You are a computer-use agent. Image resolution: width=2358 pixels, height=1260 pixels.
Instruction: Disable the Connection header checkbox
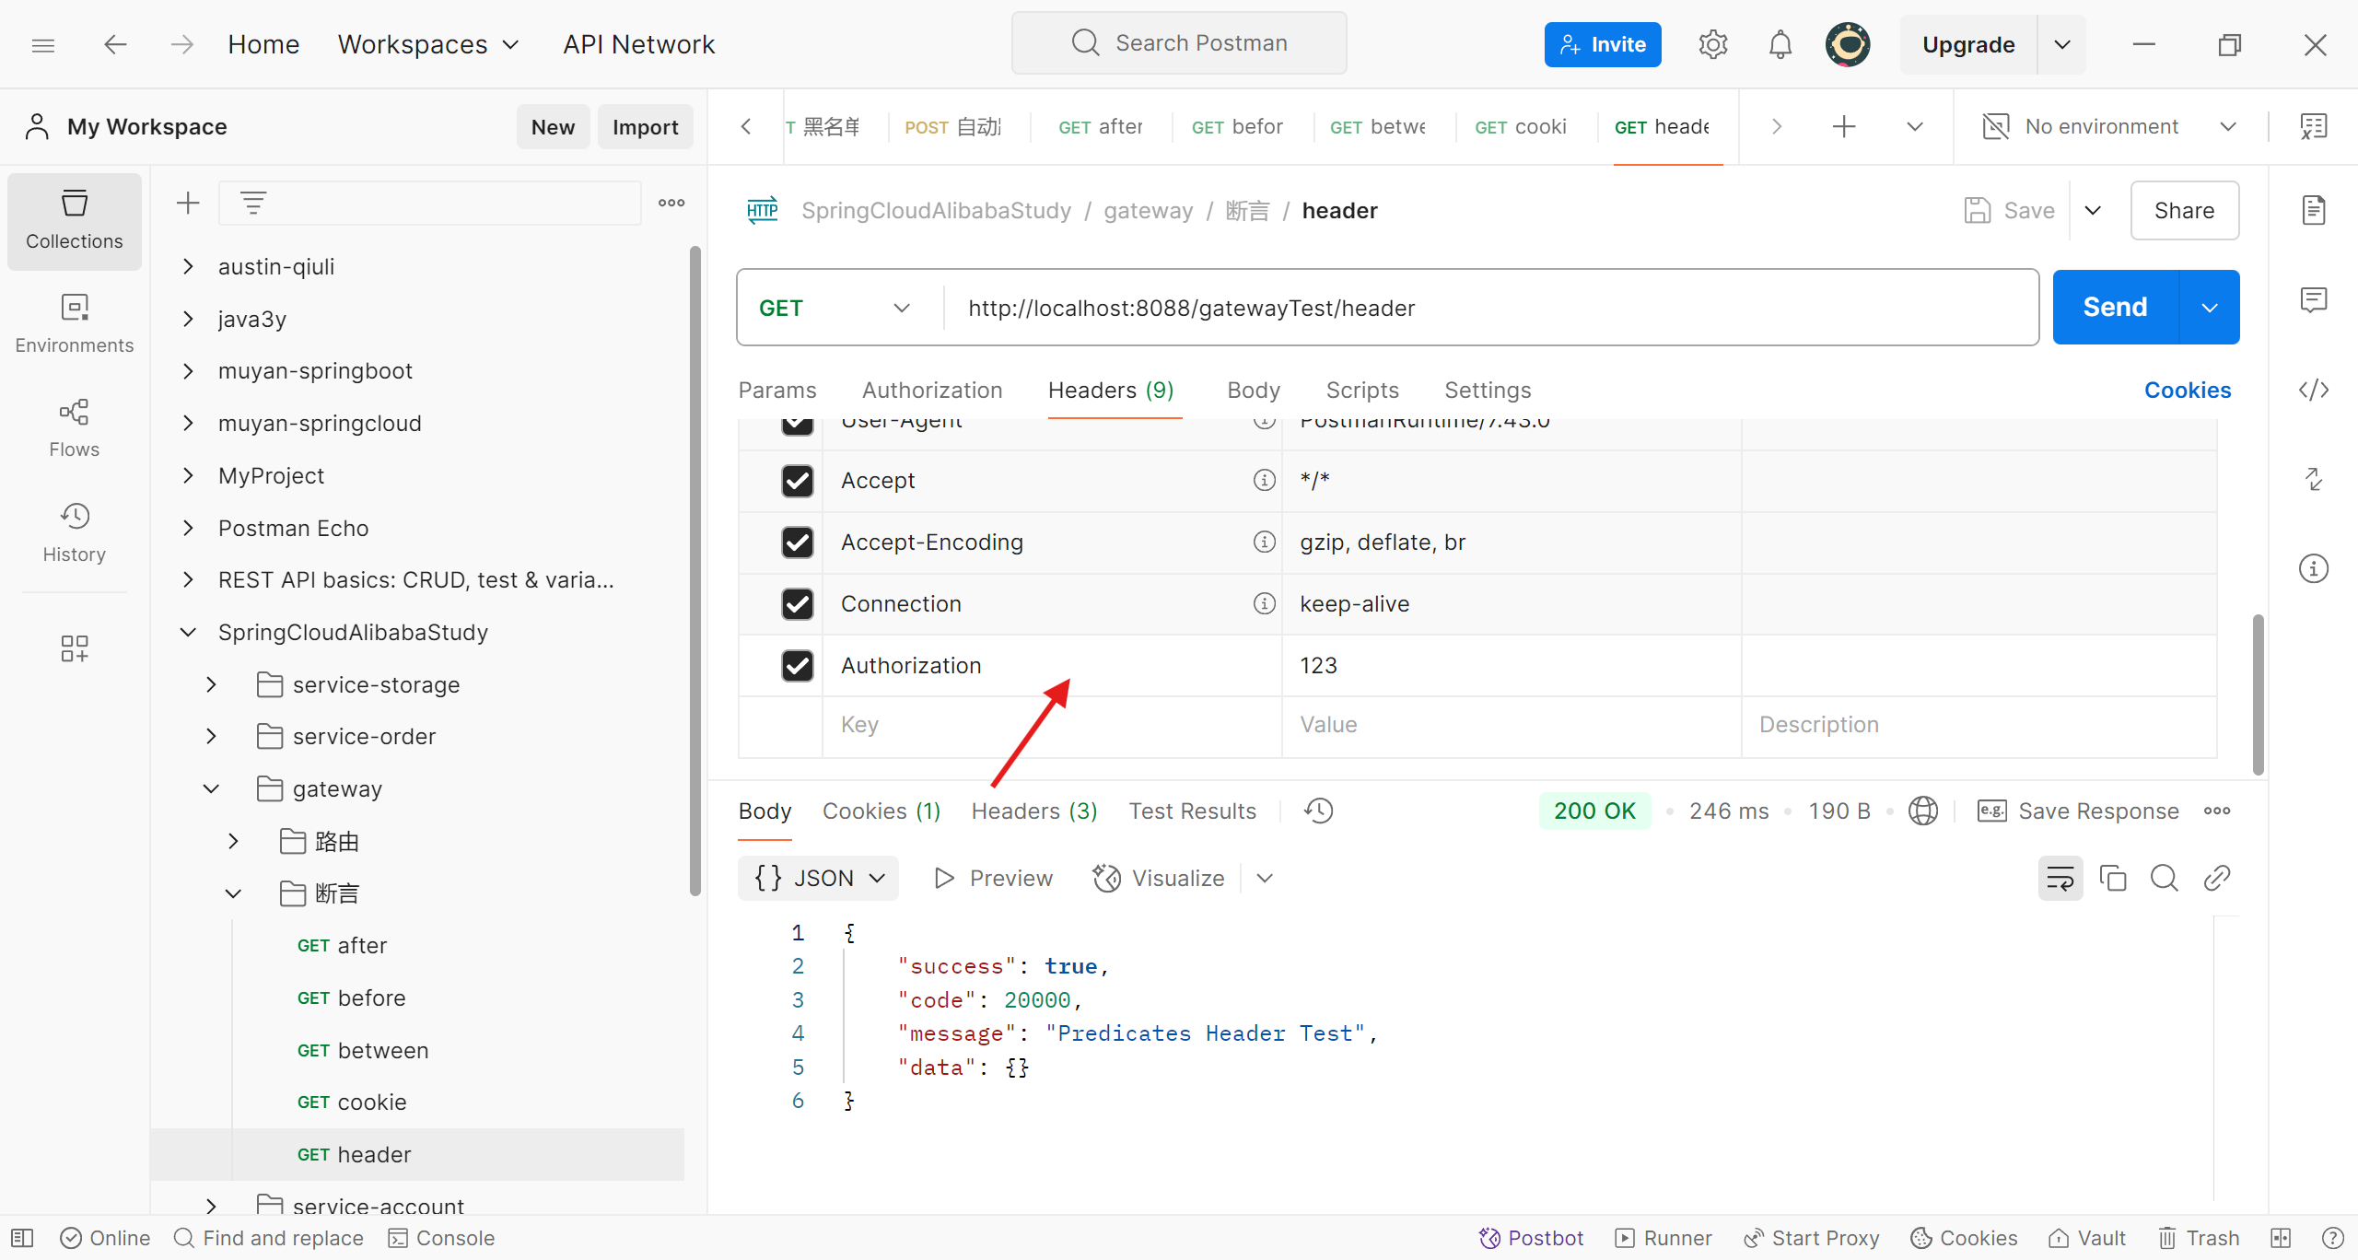(797, 603)
